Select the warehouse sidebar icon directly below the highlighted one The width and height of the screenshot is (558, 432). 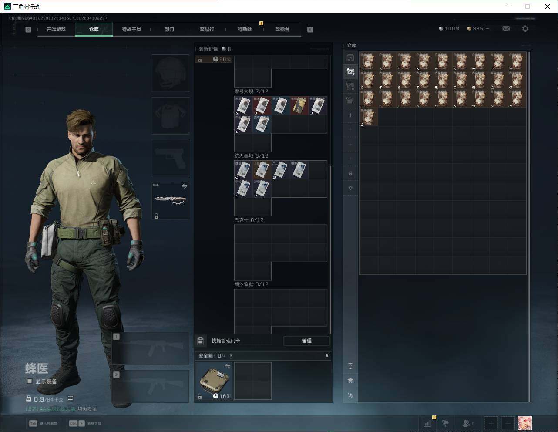(x=350, y=86)
